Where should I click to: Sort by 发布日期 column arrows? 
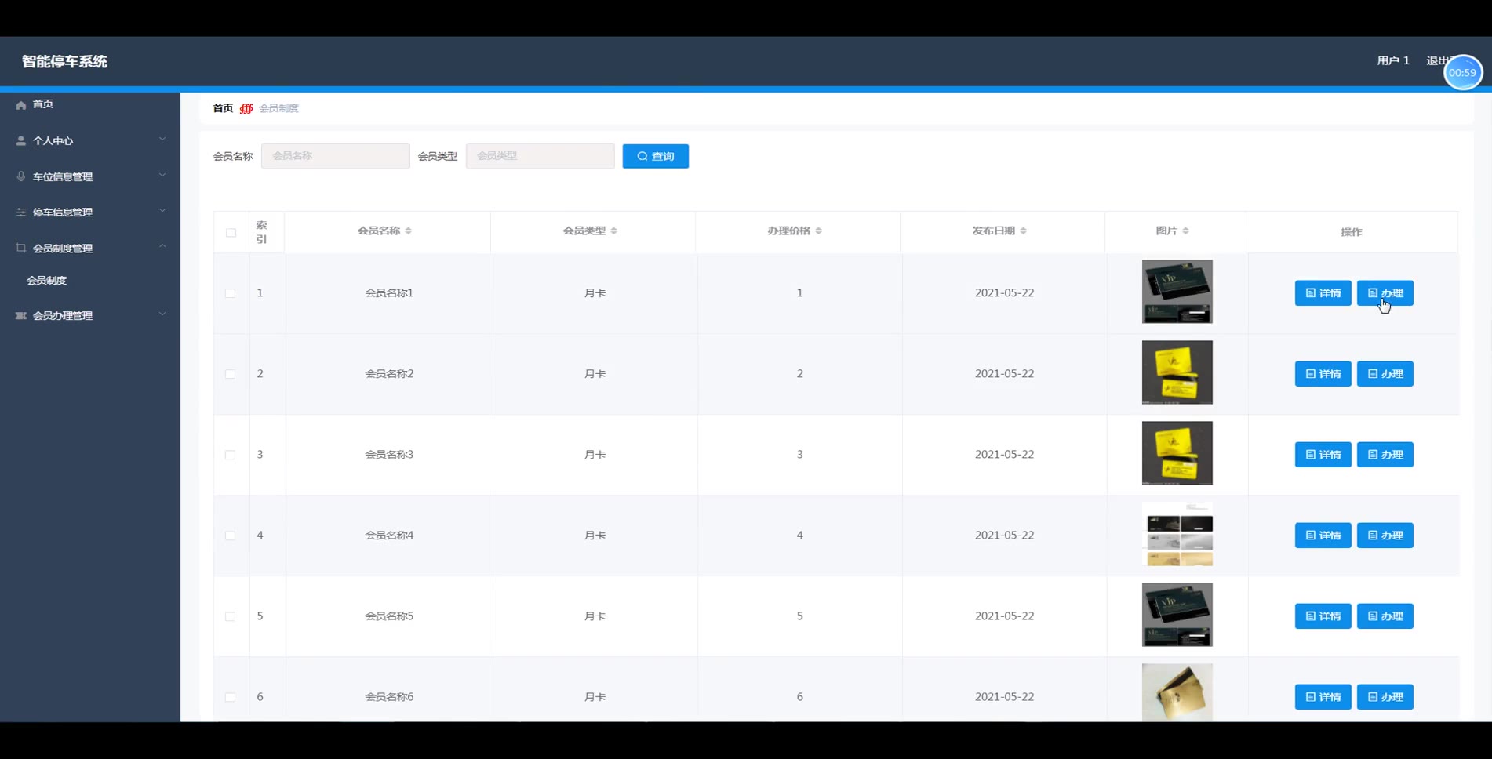[1024, 231]
